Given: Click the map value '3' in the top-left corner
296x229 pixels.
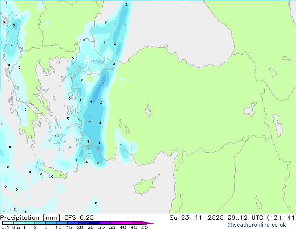Looking at the screenshot, I should click(14, 25).
